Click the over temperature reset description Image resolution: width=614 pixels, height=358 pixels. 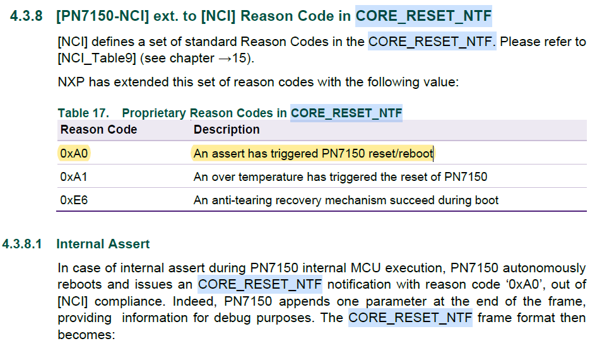coord(340,177)
